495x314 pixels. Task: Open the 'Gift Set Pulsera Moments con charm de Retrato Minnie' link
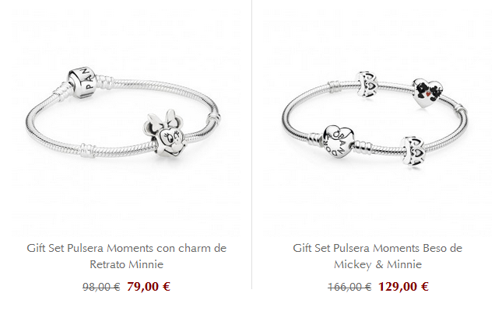[x=127, y=256]
